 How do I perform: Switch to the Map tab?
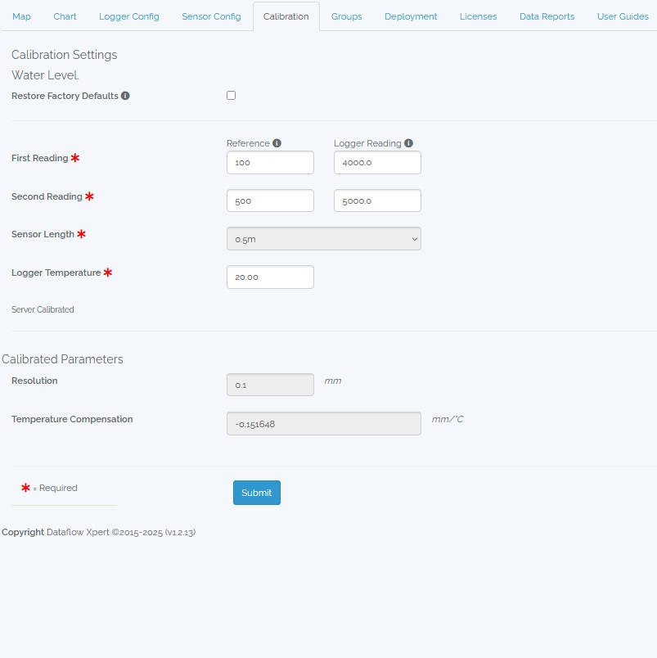(21, 16)
